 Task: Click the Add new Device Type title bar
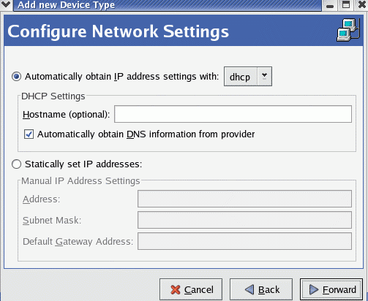[x=168, y=5]
